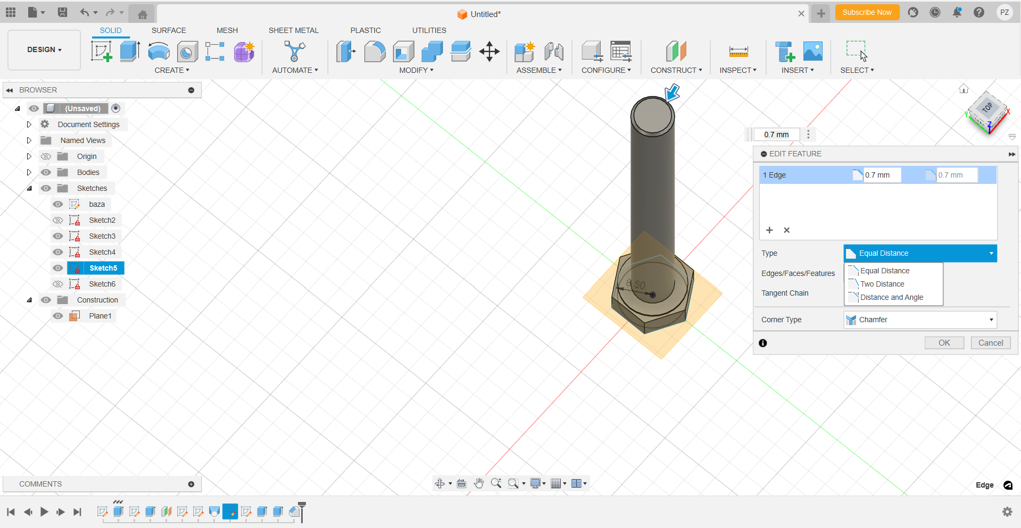
Task: Select the Move/Copy cross-arrows tool
Action: pos(489,52)
